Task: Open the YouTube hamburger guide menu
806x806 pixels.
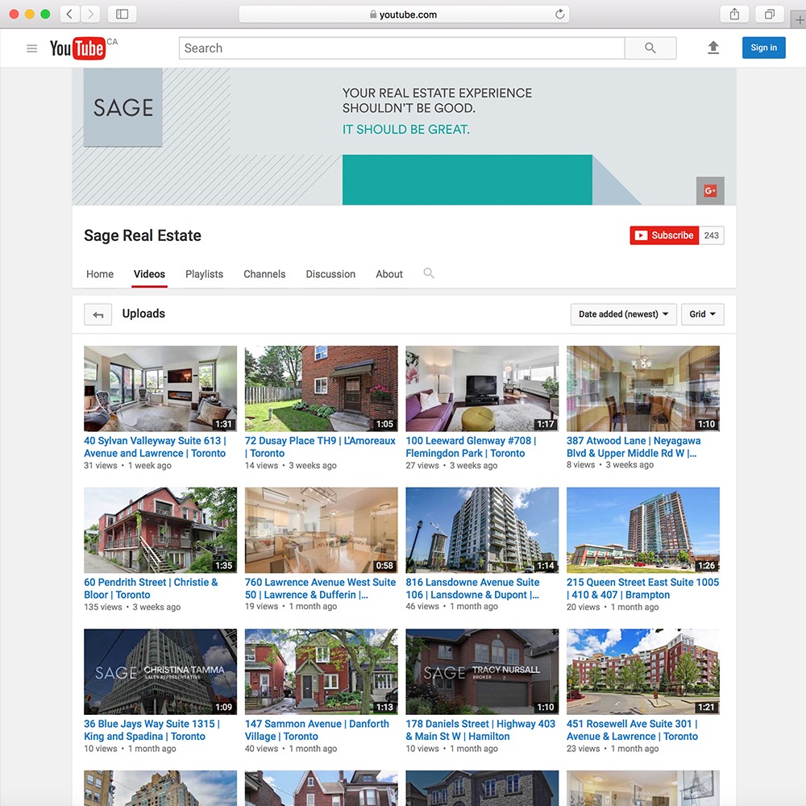Action: click(32, 48)
